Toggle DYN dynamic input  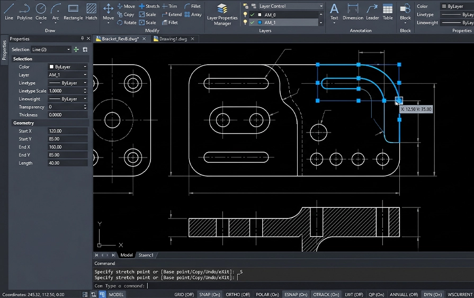[433, 294]
